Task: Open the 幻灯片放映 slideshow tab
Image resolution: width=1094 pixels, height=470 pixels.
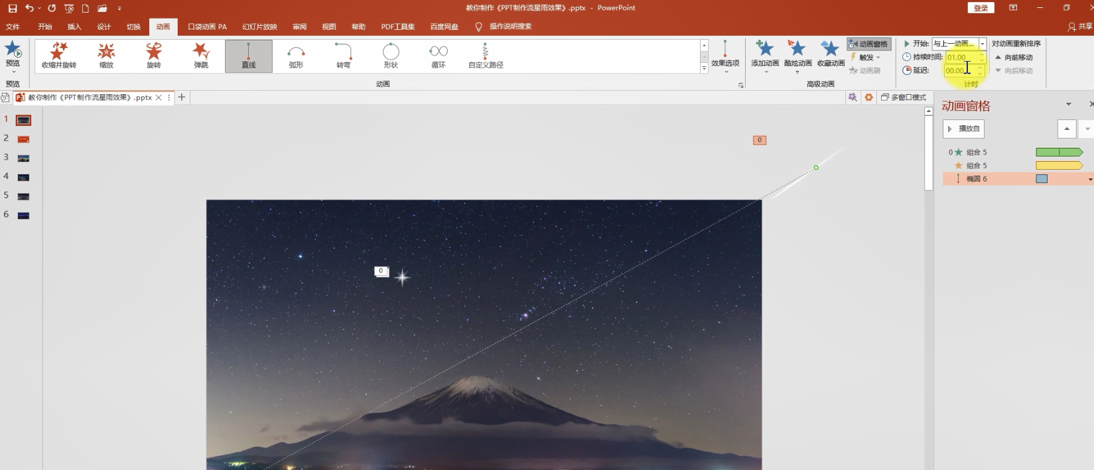Action: [x=259, y=27]
